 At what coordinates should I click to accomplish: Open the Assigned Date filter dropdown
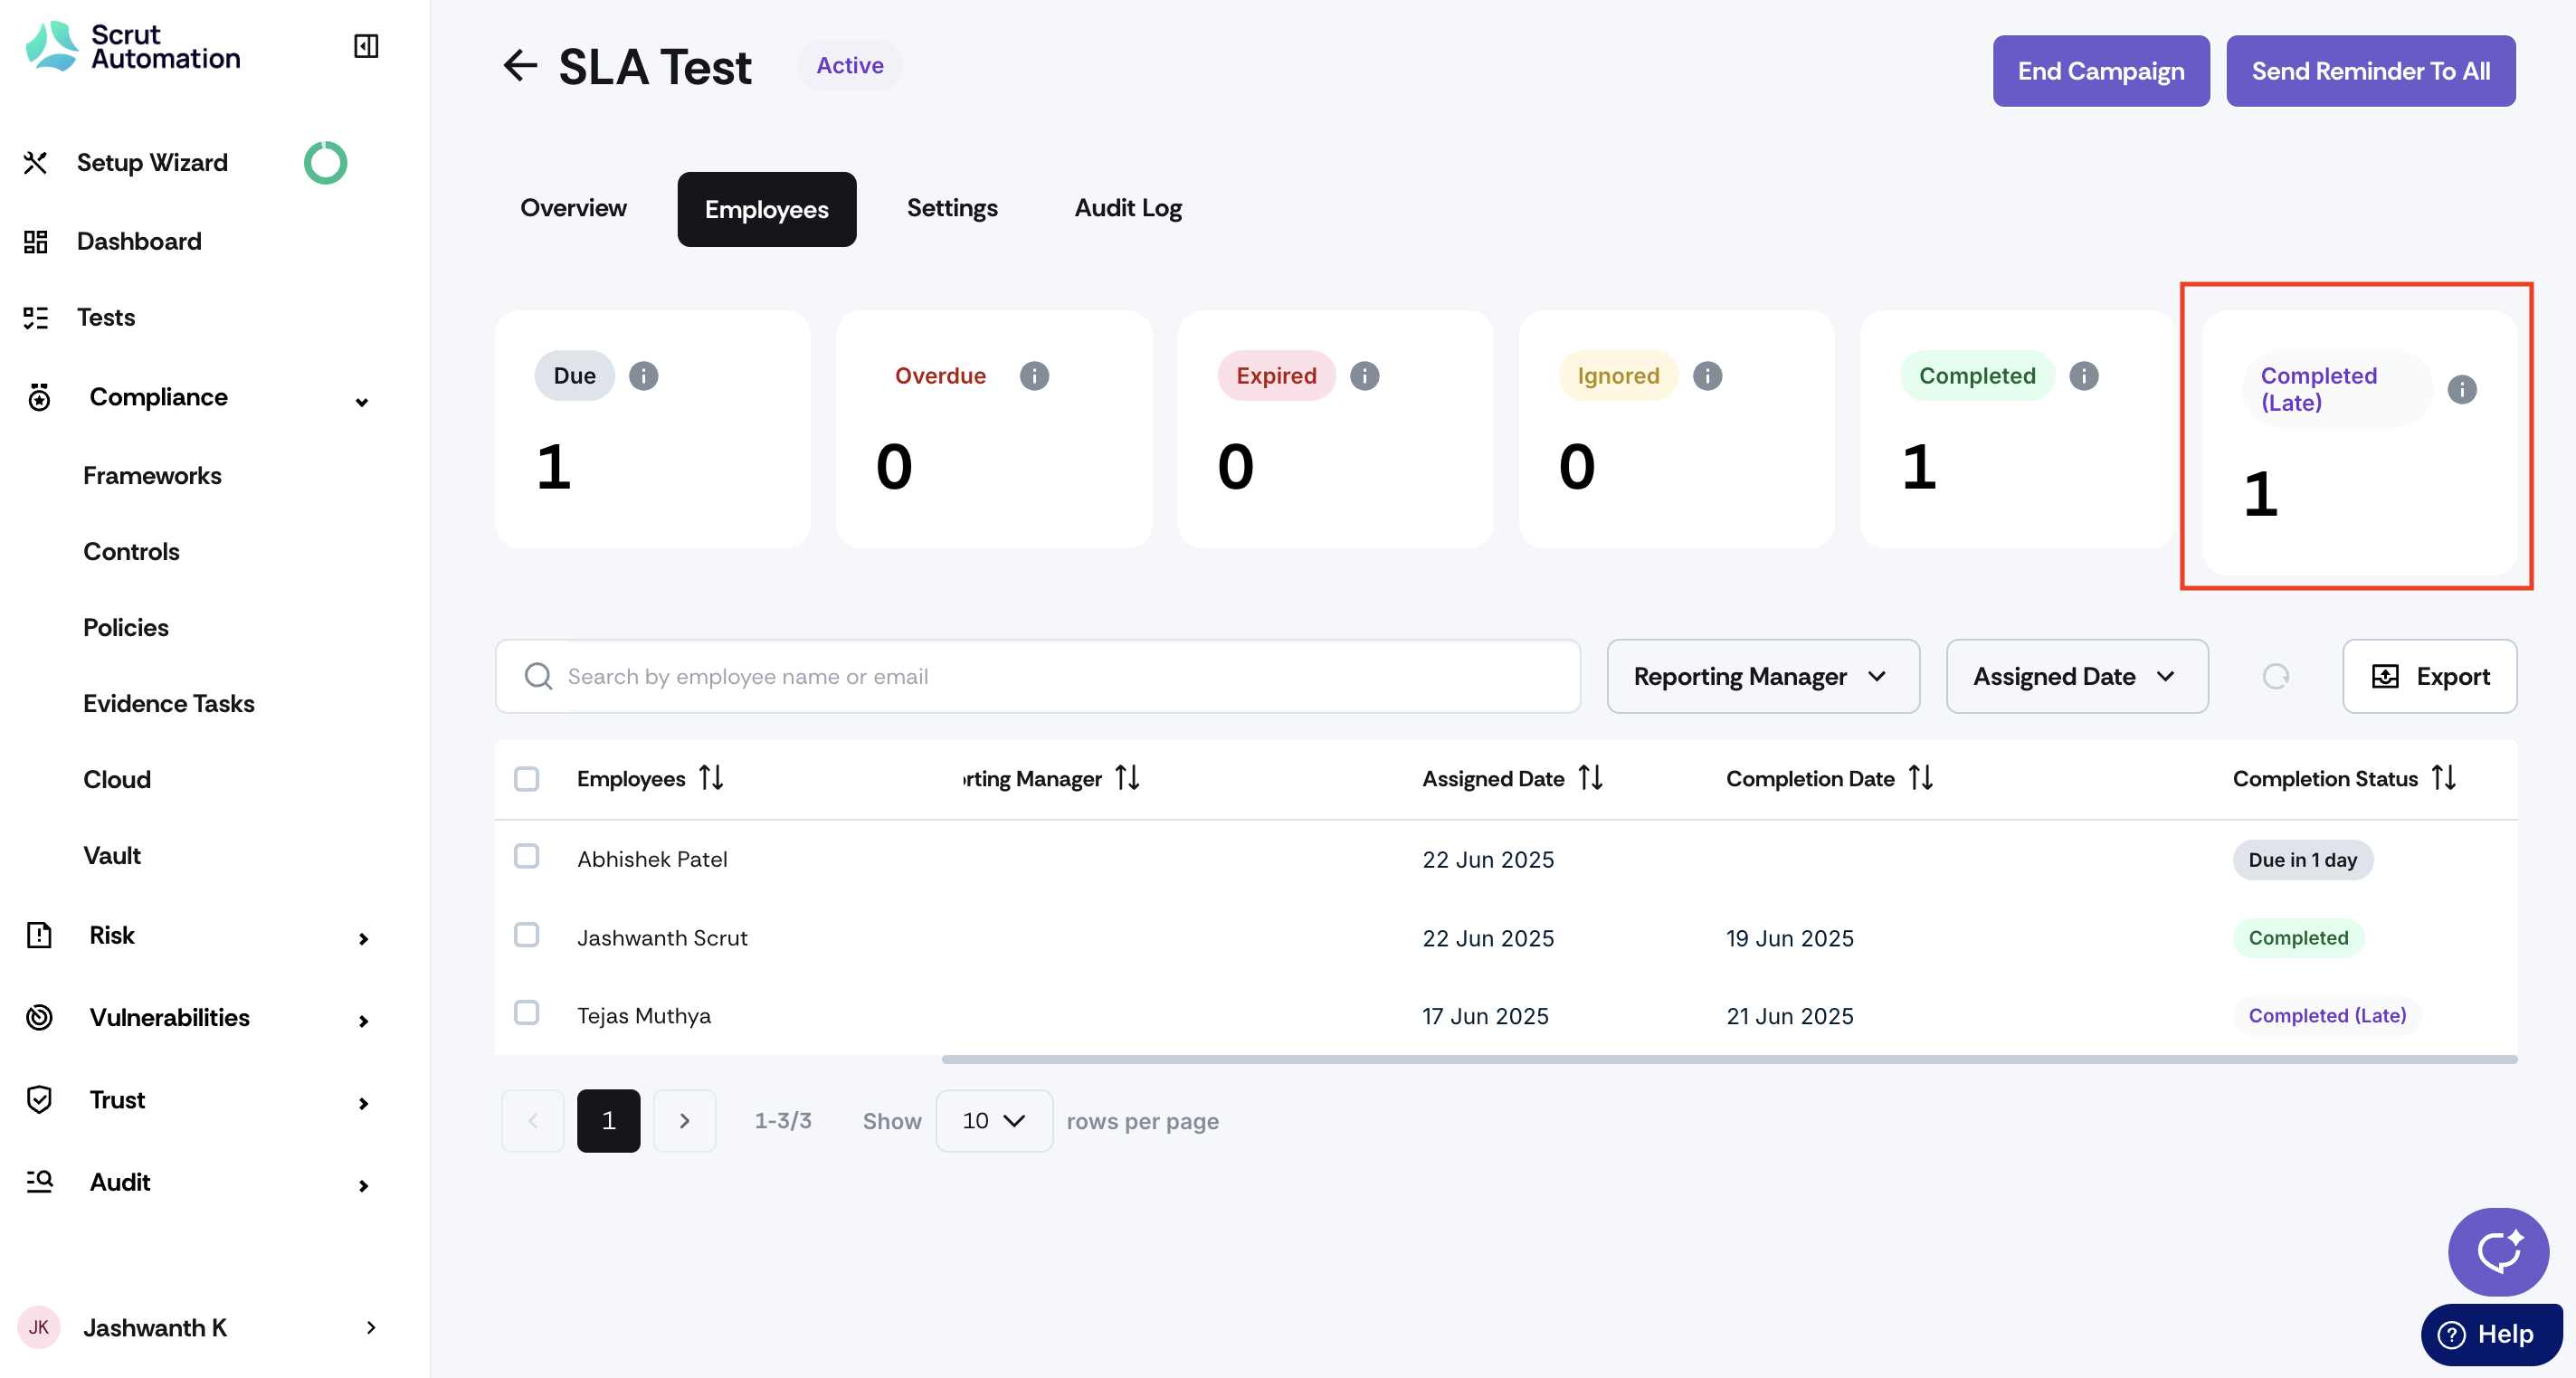[2076, 677]
